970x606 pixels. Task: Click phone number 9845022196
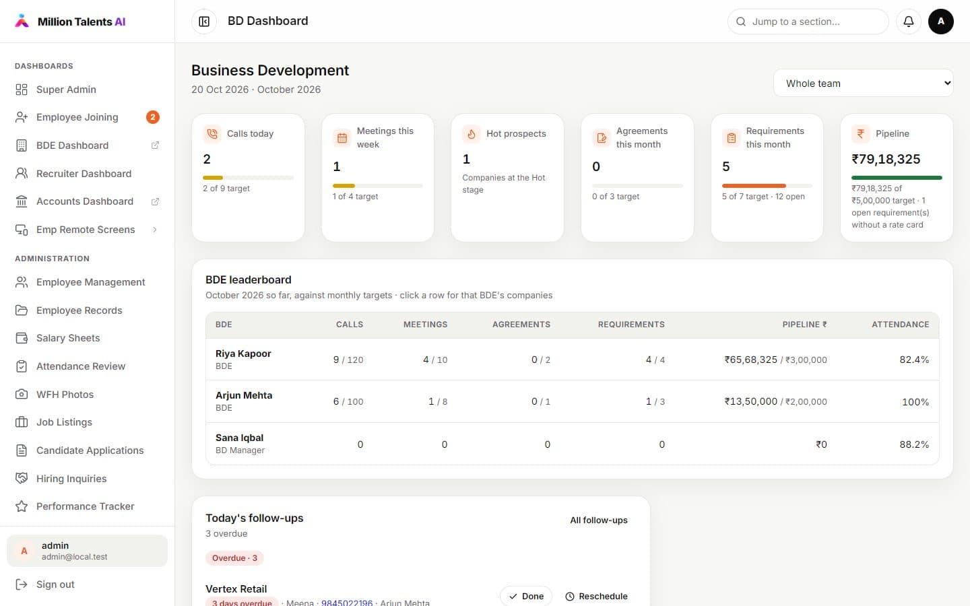point(347,603)
